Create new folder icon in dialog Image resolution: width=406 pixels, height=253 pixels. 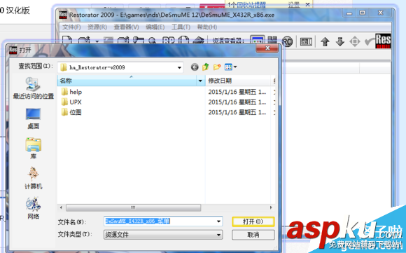[x=217, y=67]
